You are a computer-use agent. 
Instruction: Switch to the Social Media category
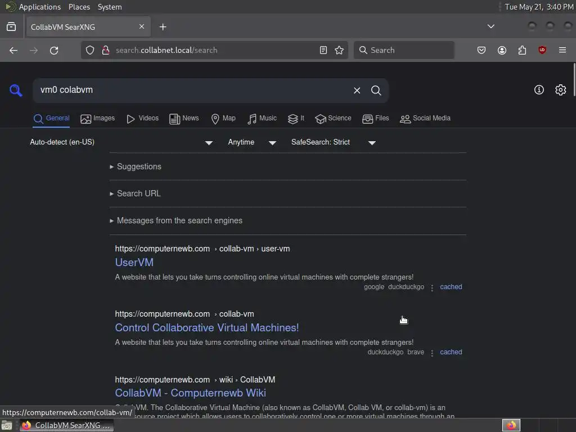coord(425,118)
